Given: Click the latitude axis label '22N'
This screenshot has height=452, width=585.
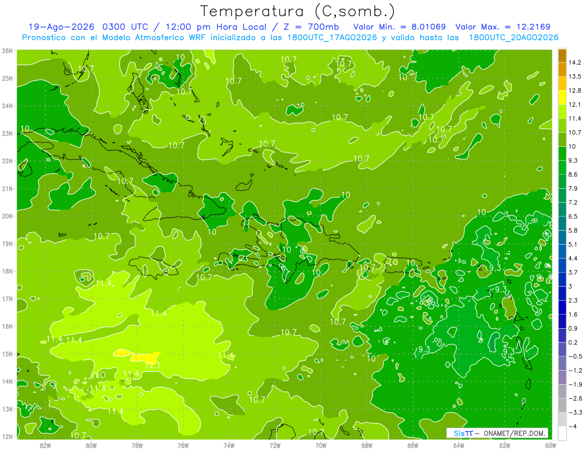Looking at the screenshot, I should pyautogui.click(x=7, y=161).
